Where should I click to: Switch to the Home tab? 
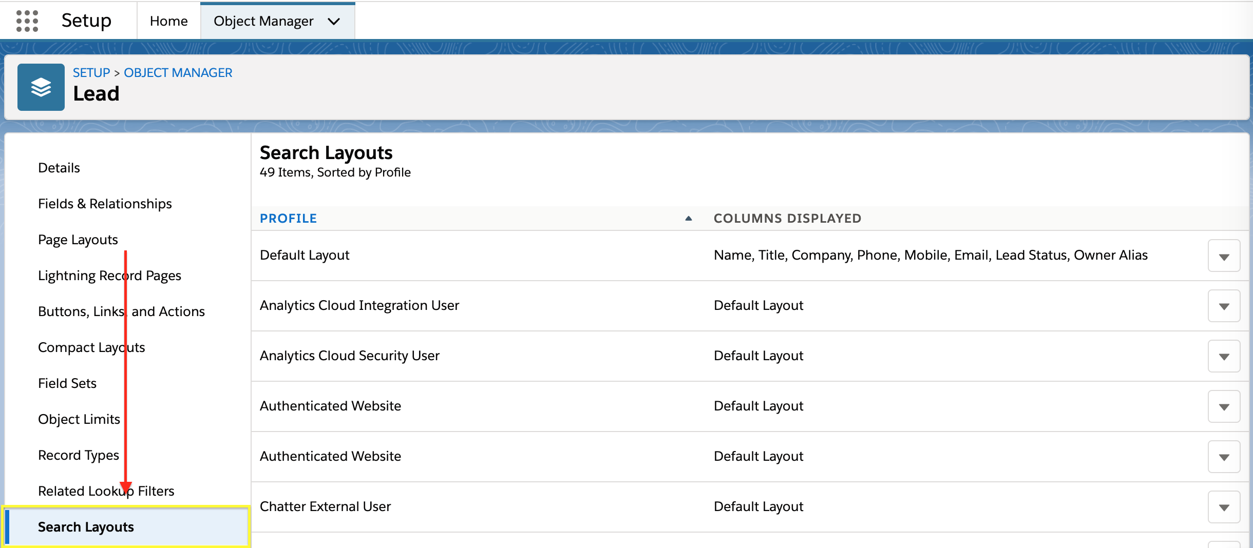coord(169,21)
